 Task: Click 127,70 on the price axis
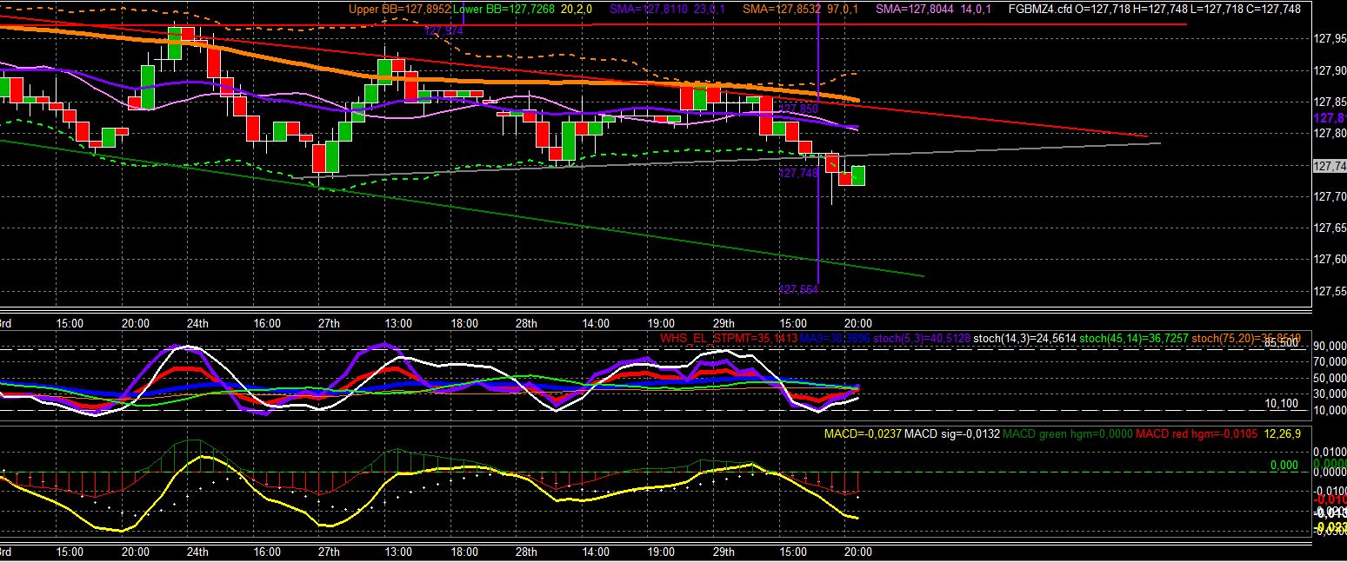[1330, 196]
